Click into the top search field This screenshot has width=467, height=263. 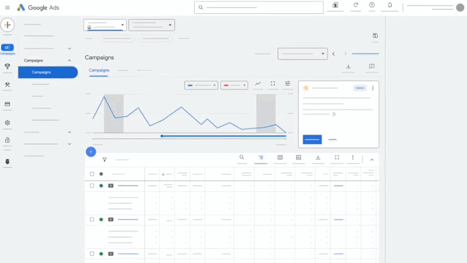click(259, 8)
